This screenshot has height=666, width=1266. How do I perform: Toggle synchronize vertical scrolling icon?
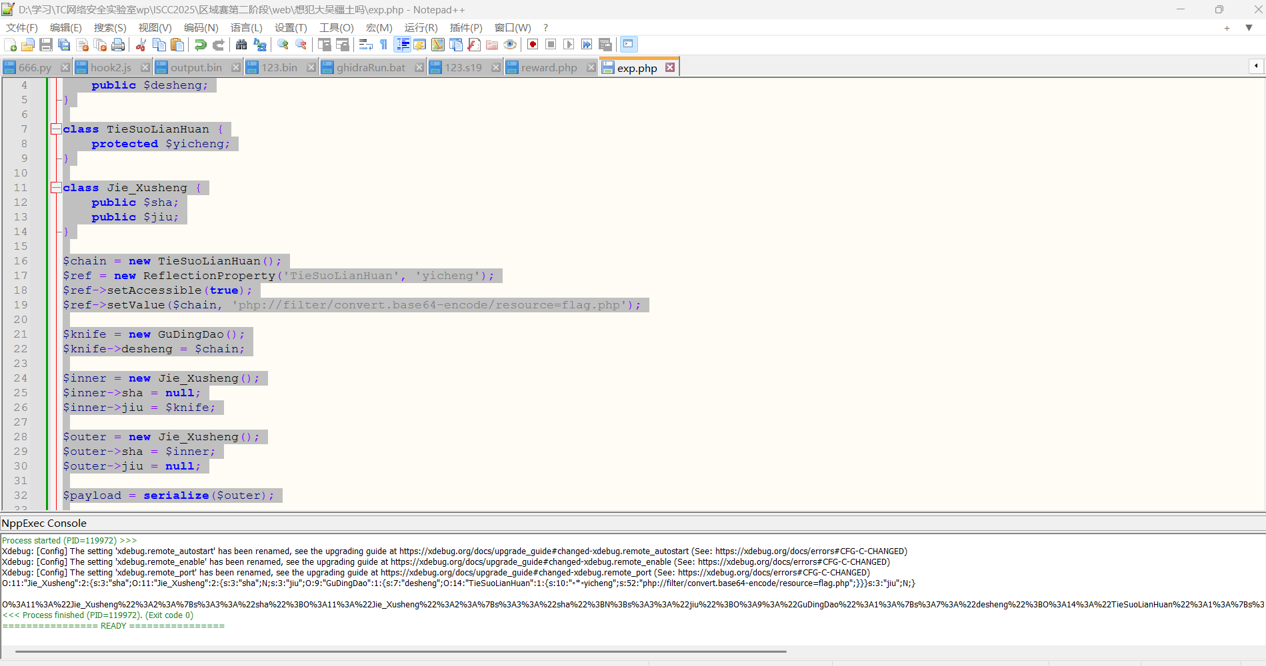[325, 45]
